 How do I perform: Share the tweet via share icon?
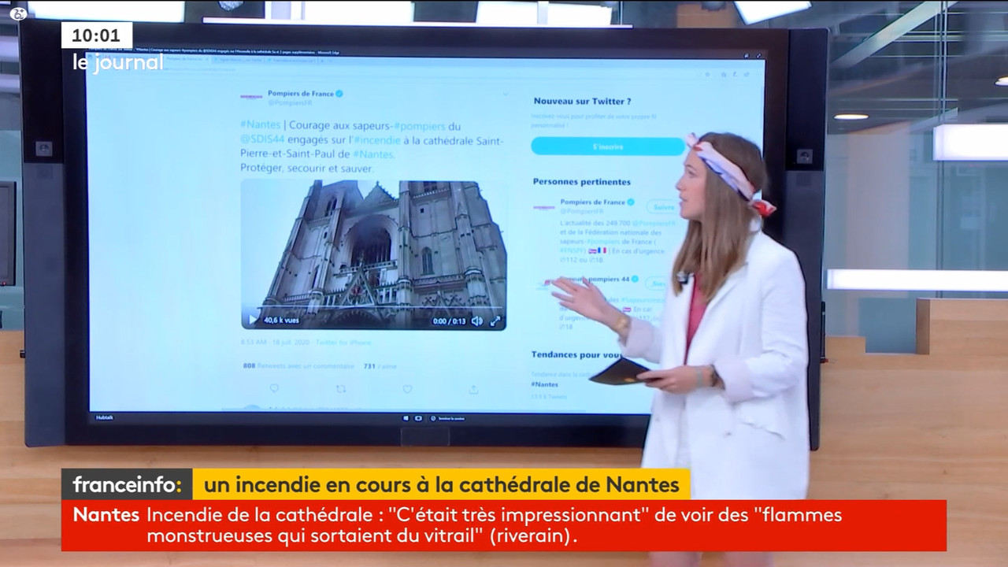pyautogui.click(x=473, y=388)
